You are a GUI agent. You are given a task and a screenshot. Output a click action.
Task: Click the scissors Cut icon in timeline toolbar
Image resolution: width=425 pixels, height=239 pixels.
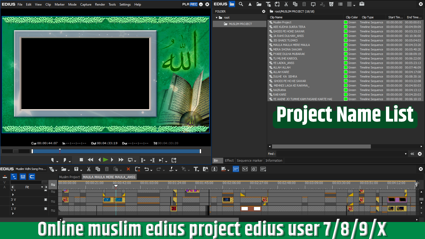(x=89, y=169)
